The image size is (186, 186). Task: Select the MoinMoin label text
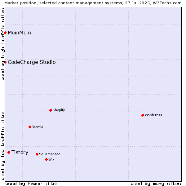pos(19,33)
